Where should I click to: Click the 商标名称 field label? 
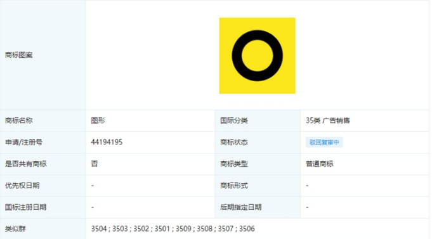click(x=19, y=120)
